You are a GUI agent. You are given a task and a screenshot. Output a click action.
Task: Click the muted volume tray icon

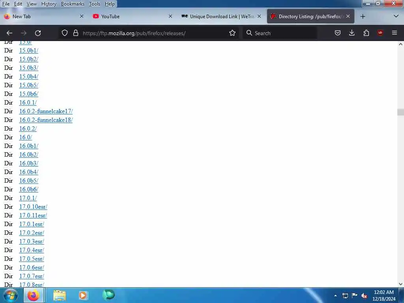pyautogui.click(x=364, y=296)
